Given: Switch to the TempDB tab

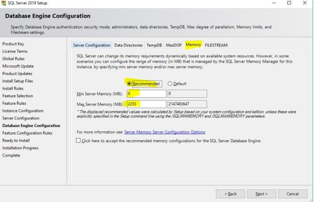Looking at the screenshot, I should [x=154, y=45].
